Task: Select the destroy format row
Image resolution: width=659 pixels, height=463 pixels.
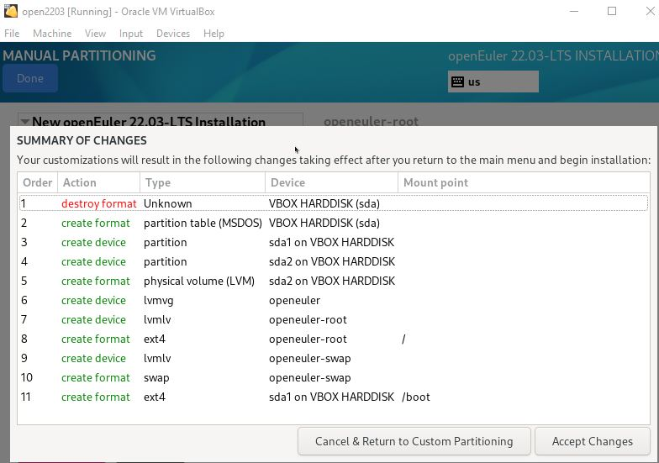Action: point(333,203)
